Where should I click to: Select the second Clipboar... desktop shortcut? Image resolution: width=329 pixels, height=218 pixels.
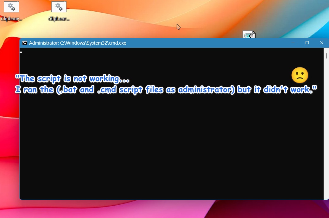[x=59, y=11]
